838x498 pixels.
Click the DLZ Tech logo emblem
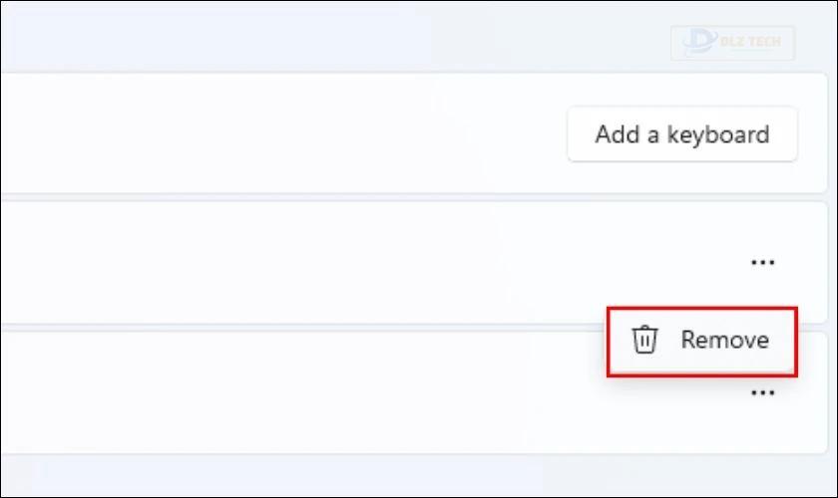pyautogui.click(x=699, y=41)
